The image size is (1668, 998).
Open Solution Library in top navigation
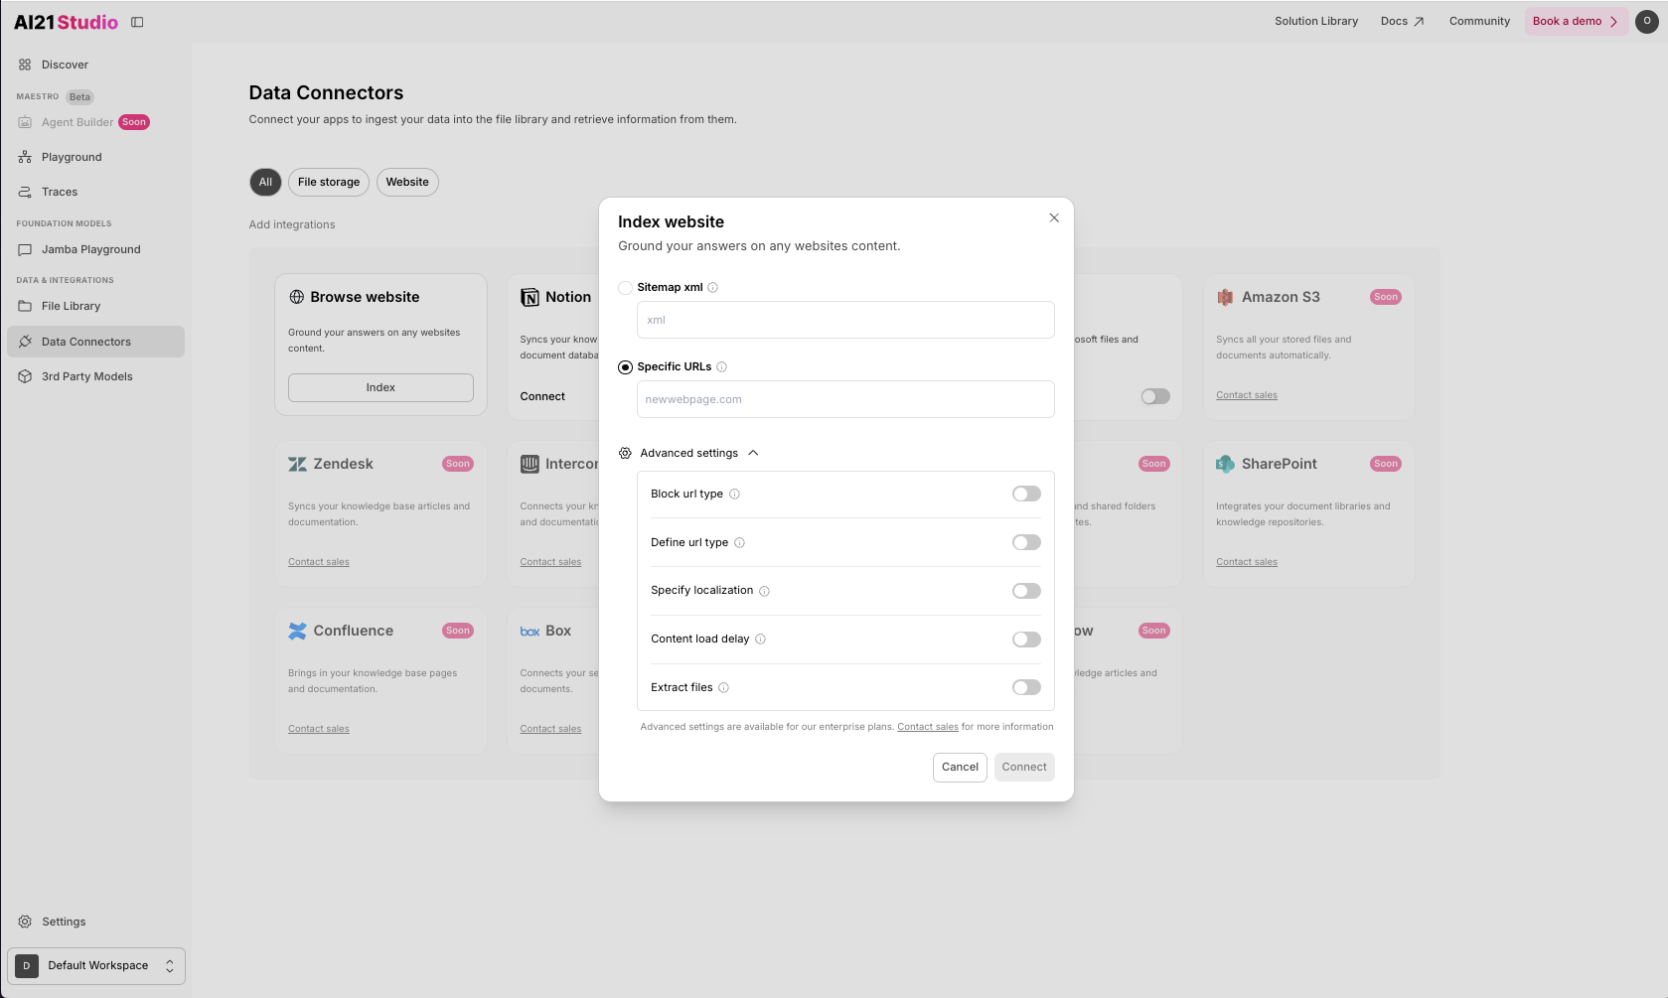point(1316,21)
